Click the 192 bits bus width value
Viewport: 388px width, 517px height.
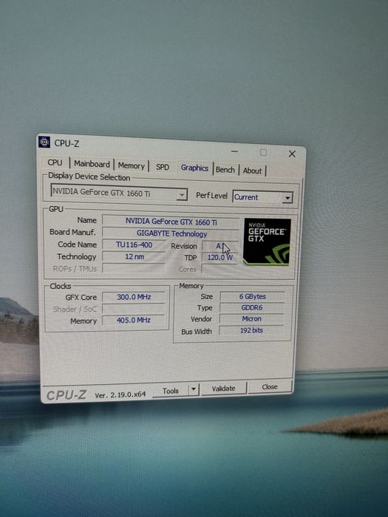251,330
